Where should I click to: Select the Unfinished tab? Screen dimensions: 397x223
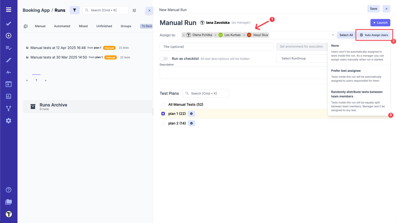tap(104, 26)
